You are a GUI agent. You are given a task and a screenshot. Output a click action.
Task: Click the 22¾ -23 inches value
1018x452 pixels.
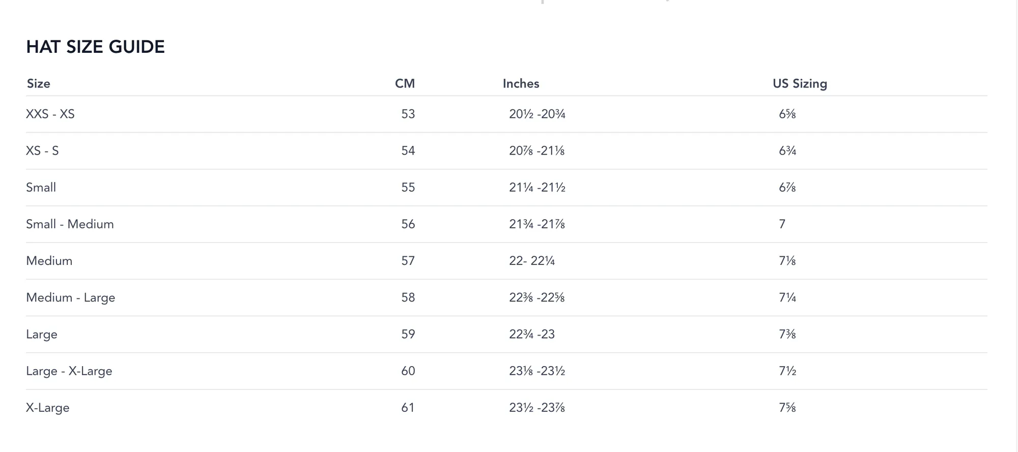click(532, 334)
